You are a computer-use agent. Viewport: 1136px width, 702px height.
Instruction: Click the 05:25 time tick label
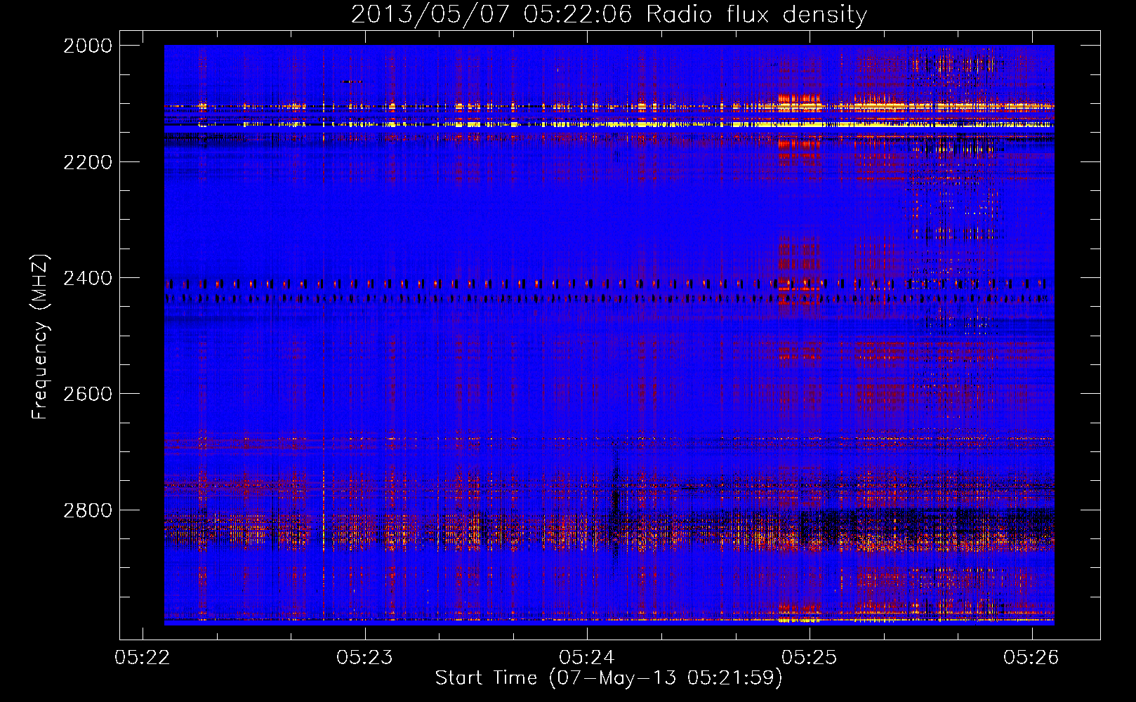(x=810, y=658)
